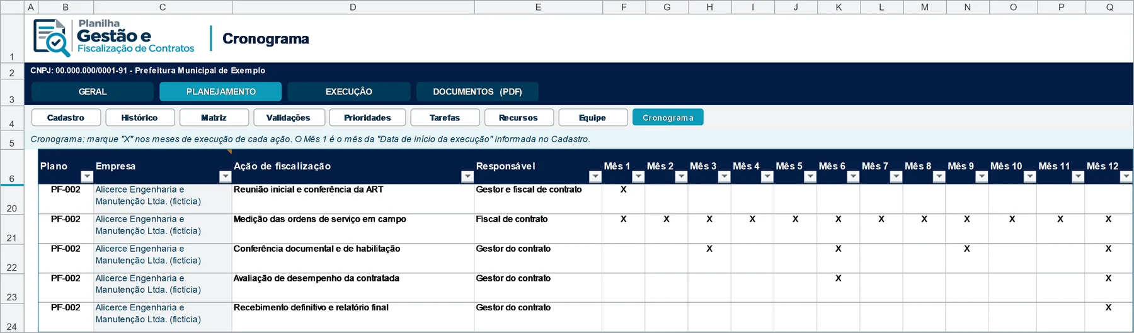
Task: Go to the Cadastro section
Action: pyautogui.click(x=66, y=118)
